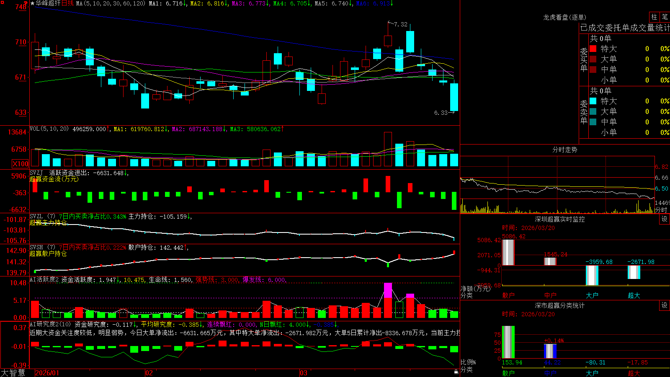Click the cyan 特大 sell-order swatch

[x=593, y=101]
